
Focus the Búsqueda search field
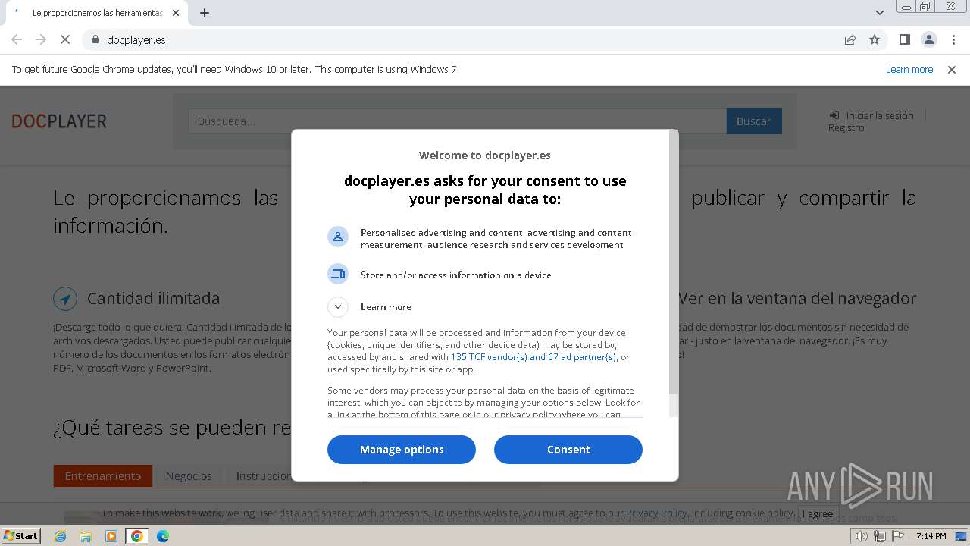point(457,121)
